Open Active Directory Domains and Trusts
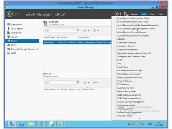The image size is (172, 129). (x=133, y=22)
